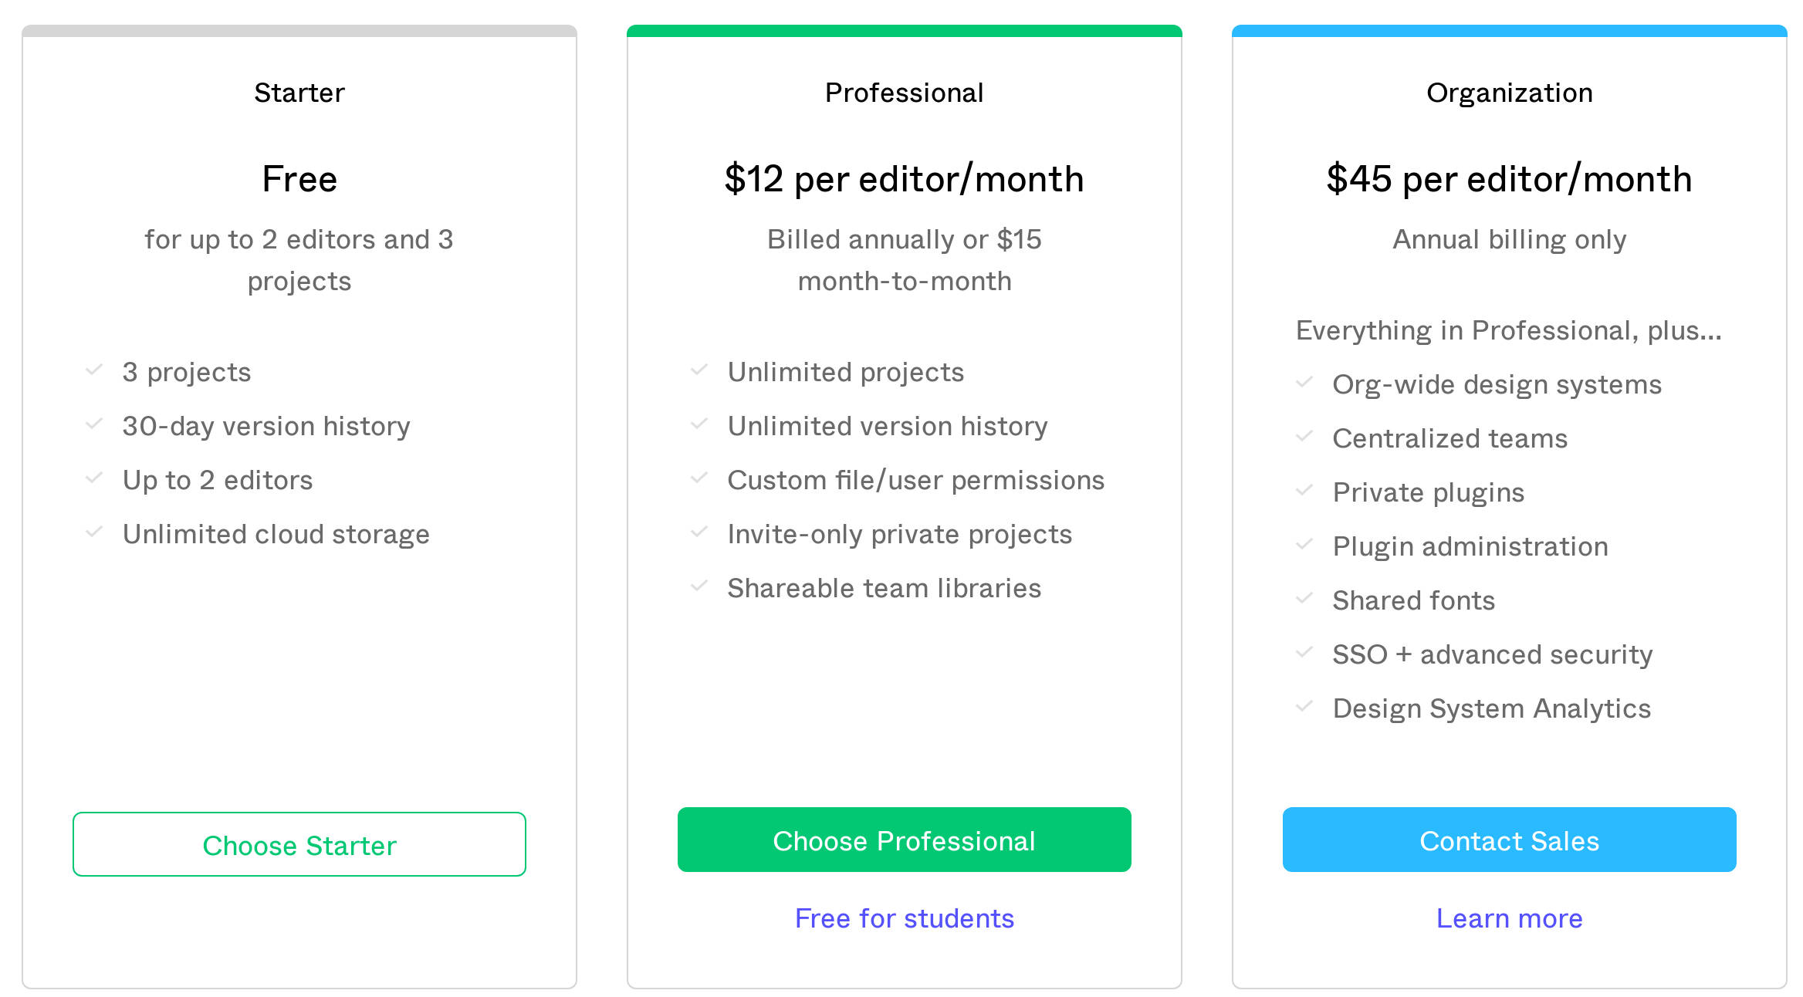Select the Professional plan heading
This screenshot has width=1803, height=997.
(x=904, y=92)
